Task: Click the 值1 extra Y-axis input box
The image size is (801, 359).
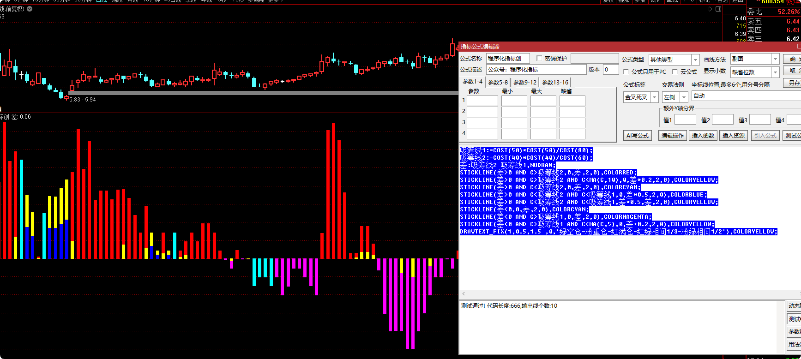Action: [x=685, y=120]
